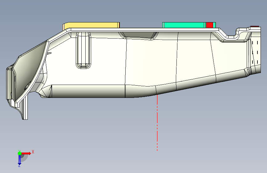Select the yellow block on the part
This screenshot has height=173, width=267.
(91, 26)
